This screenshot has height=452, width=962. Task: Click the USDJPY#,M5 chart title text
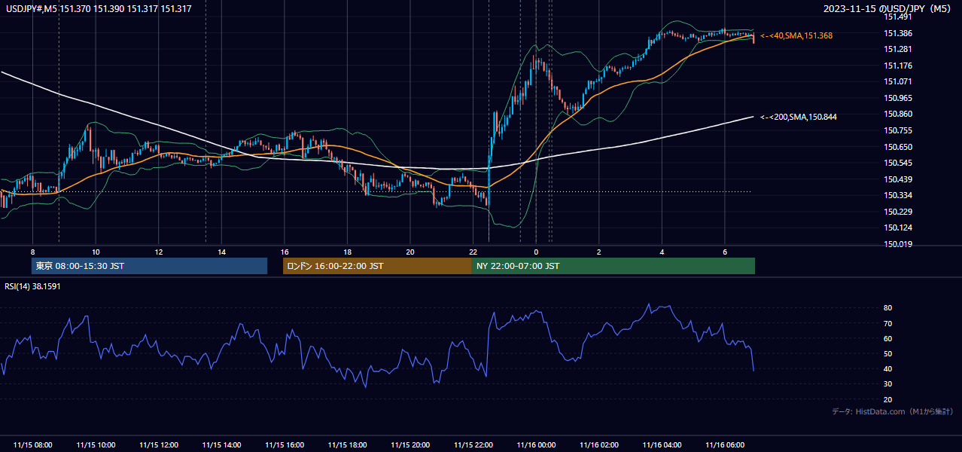click(98, 8)
